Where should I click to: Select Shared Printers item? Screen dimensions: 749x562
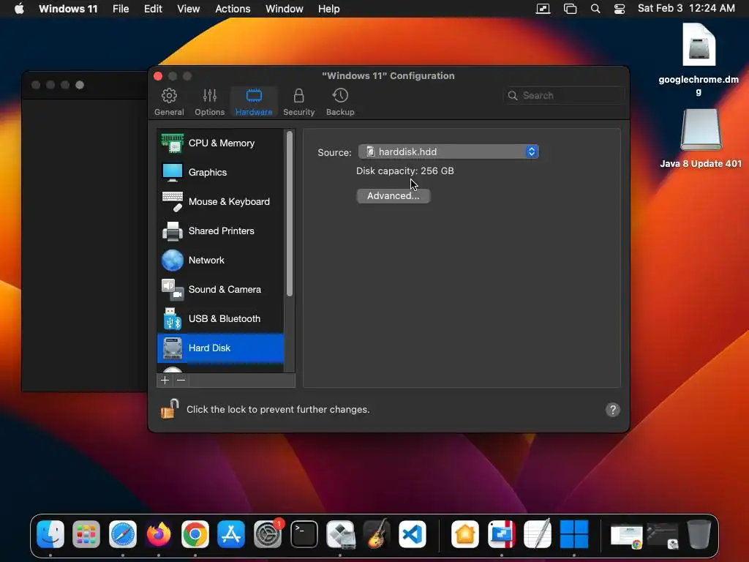(221, 231)
